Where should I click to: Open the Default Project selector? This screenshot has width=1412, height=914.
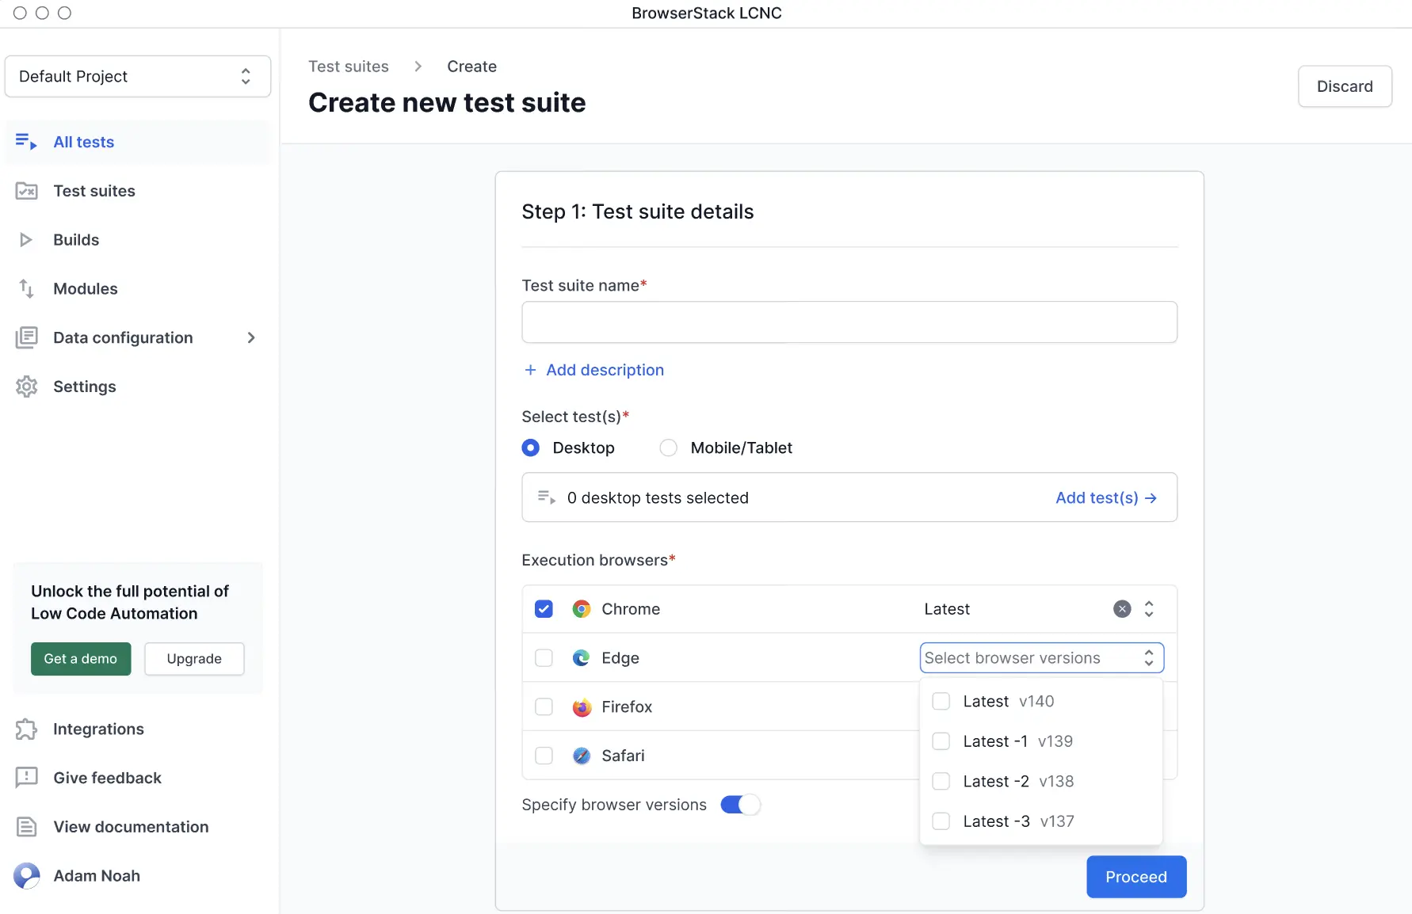tap(138, 76)
